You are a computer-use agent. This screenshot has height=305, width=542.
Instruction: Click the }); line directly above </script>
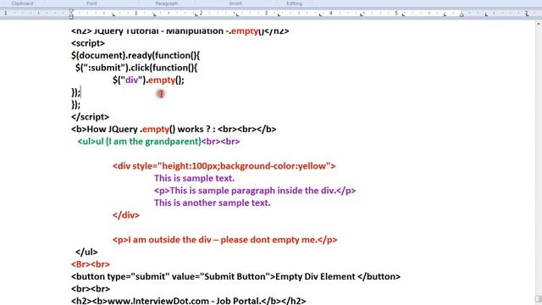75,104
